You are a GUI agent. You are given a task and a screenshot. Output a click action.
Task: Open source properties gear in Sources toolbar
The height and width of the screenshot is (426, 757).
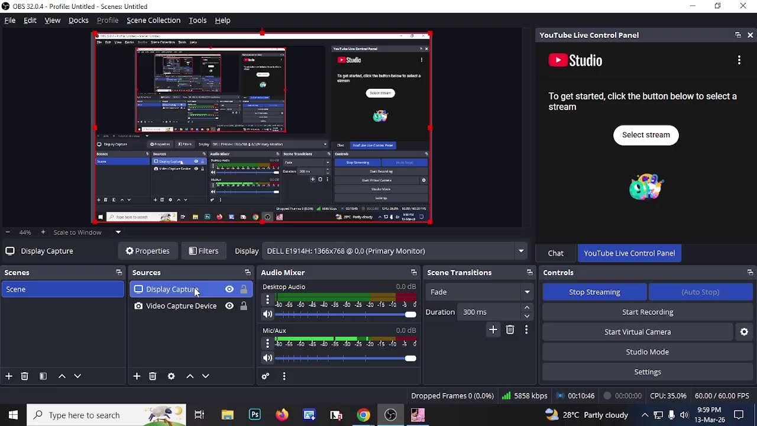point(172,376)
